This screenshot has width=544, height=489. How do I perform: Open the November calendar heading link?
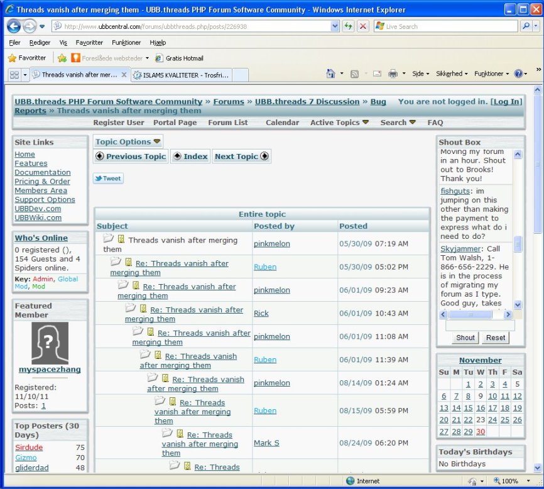(480, 360)
